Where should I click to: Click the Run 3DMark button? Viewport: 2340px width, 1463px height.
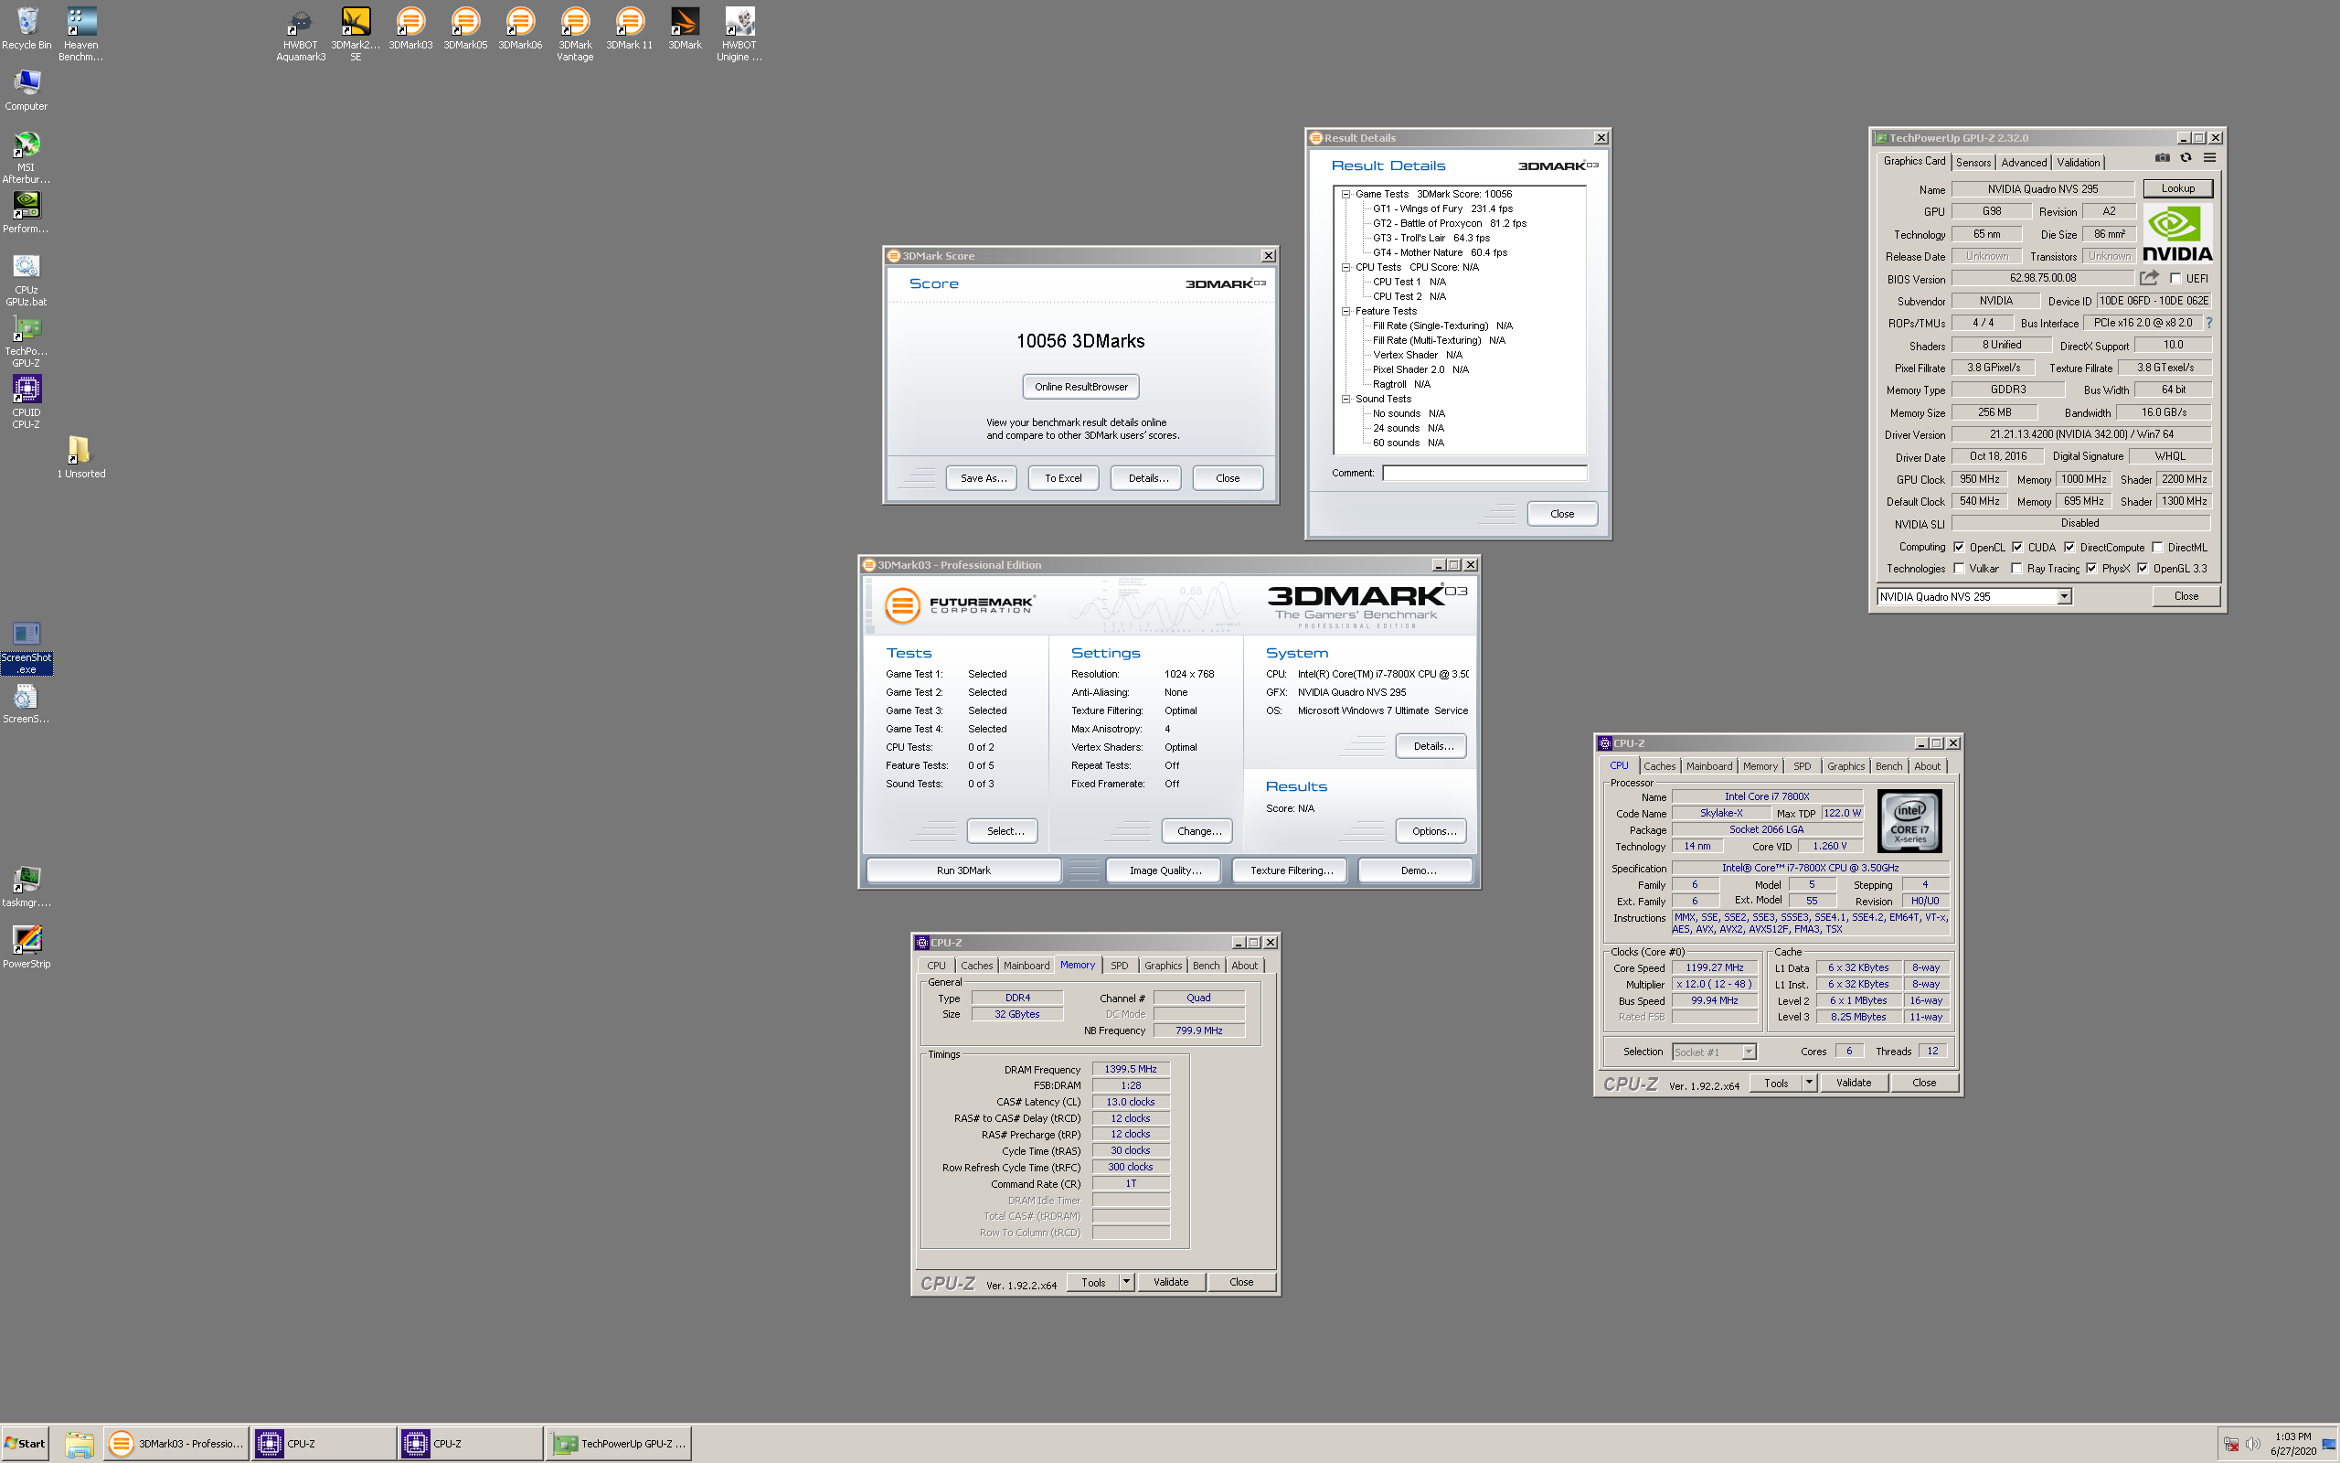(x=963, y=870)
